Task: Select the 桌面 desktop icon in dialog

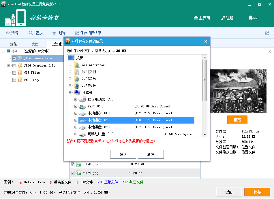Action: [71, 58]
